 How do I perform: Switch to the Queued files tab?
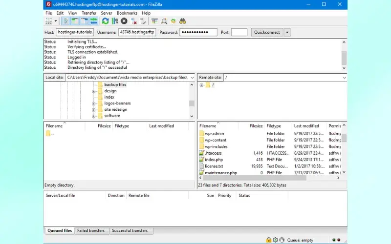tap(60, 230)
